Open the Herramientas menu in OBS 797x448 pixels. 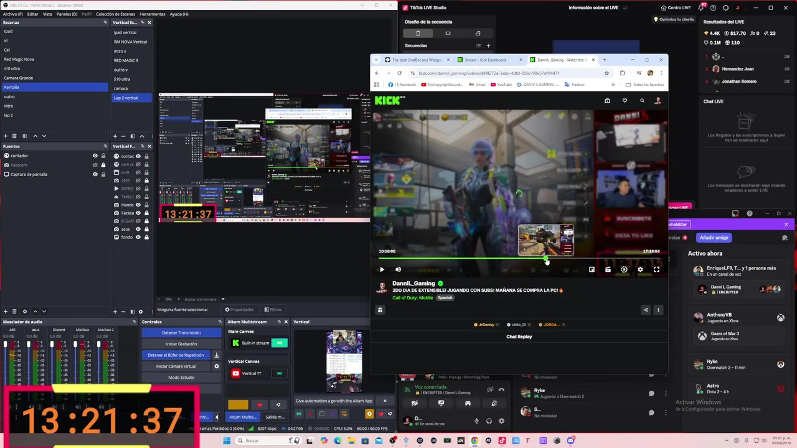[153, 14]
